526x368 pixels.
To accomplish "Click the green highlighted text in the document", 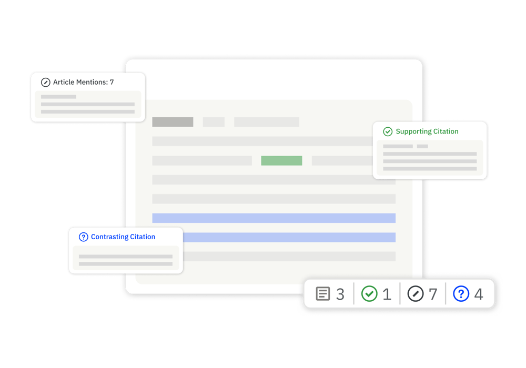I will click(281, 161).
